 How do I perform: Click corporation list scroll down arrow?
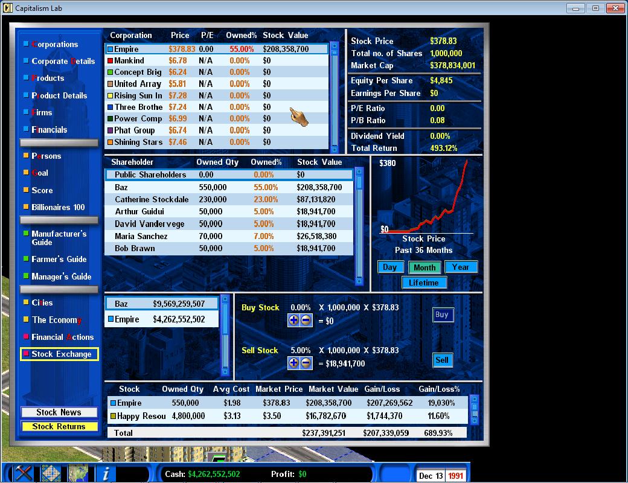coord(335,149)
